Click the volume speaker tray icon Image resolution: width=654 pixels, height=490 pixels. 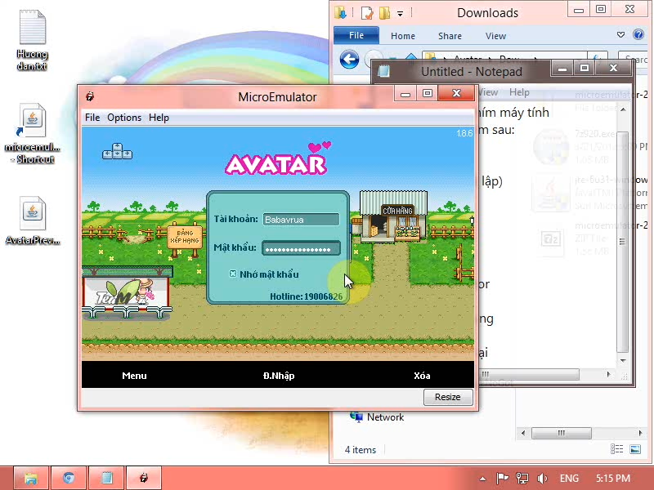click(543, 479)
